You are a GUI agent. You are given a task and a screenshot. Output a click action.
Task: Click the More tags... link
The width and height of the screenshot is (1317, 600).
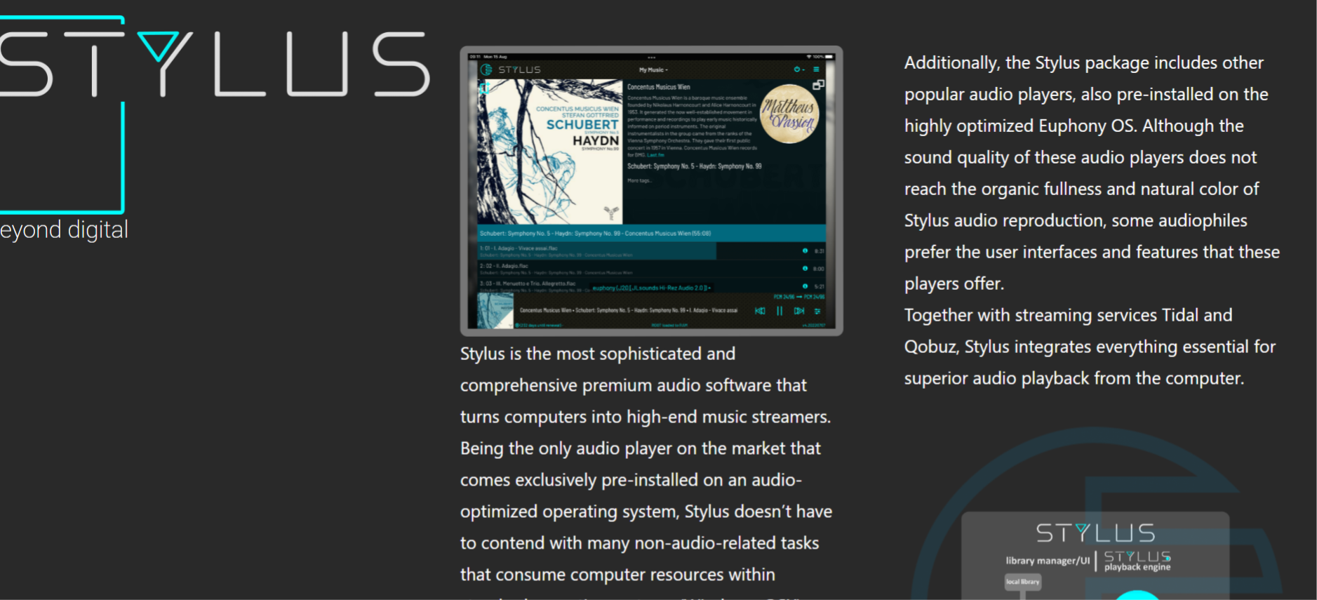[639, 181]
